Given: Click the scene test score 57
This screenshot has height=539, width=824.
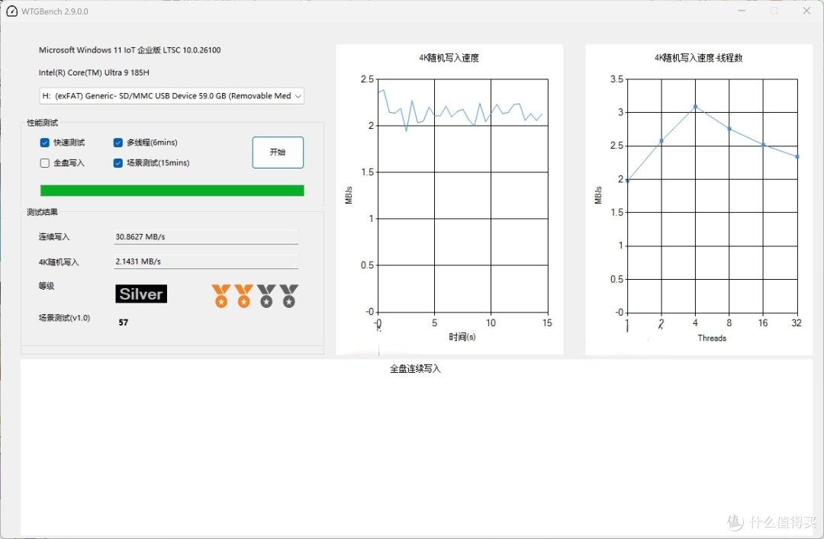Looking at the screenshot, I should pyautogui.click(x=124, y=322).
